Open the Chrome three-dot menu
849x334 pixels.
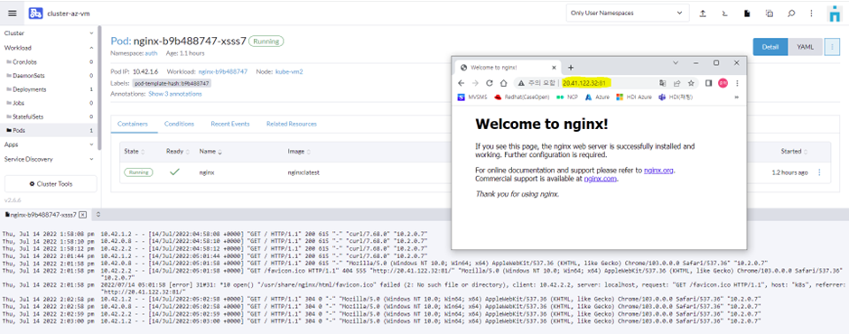pos(737,83)
